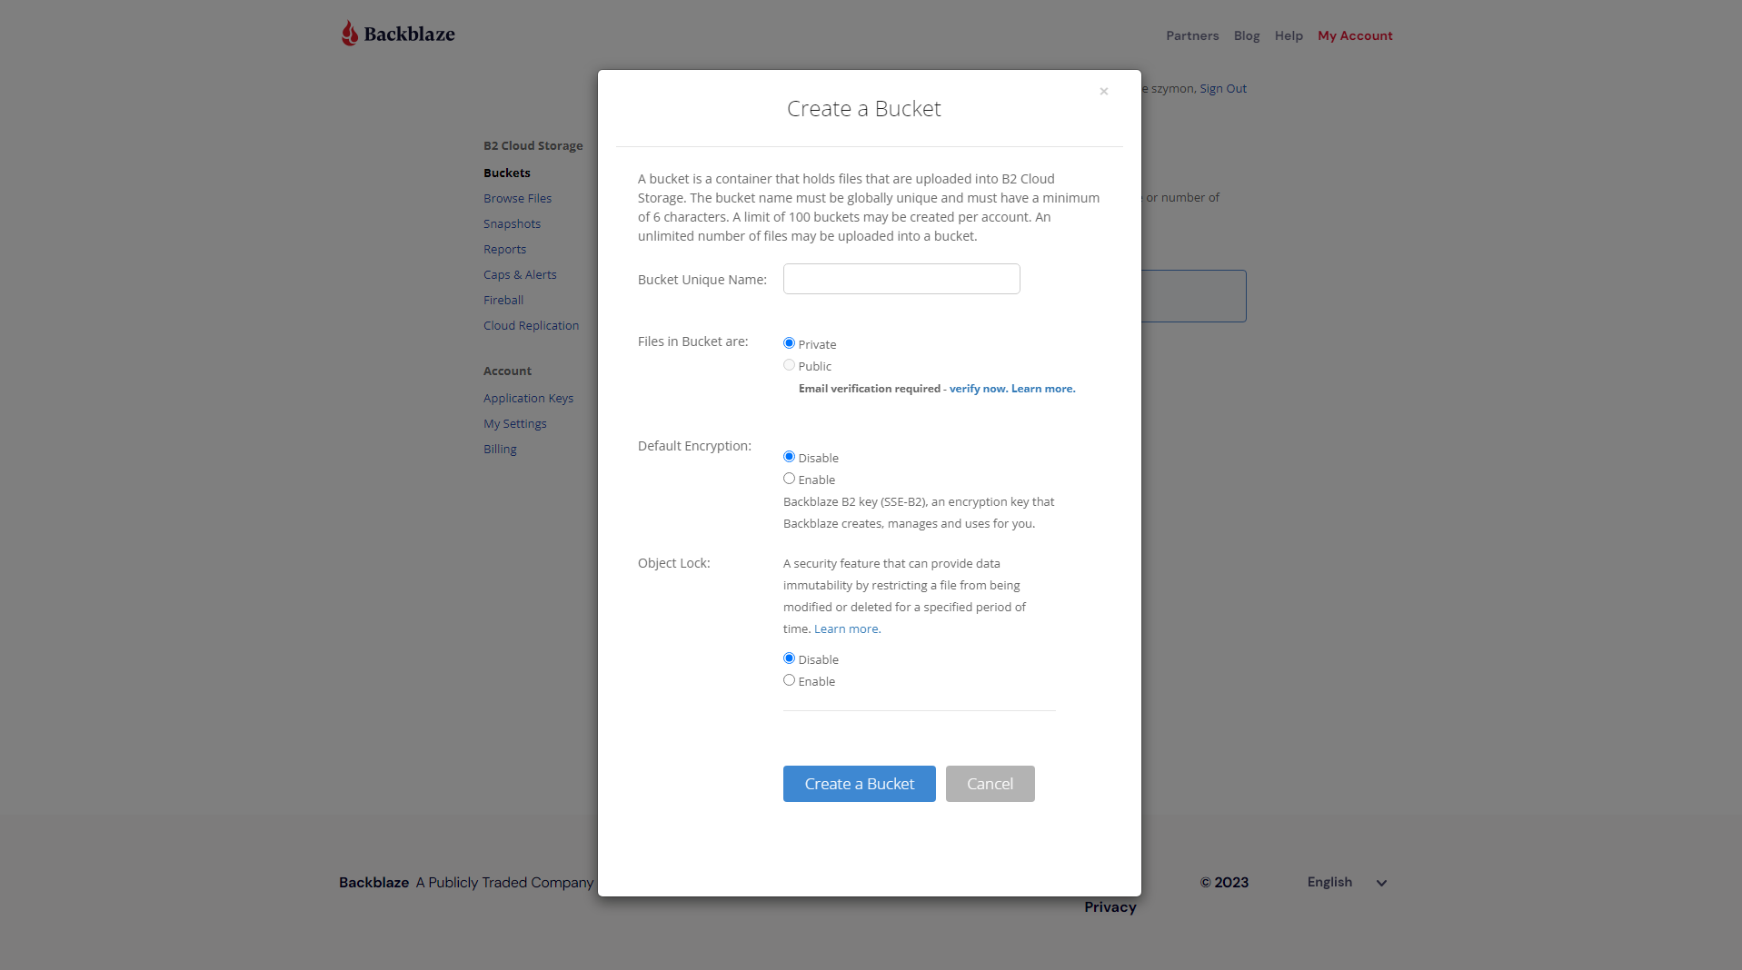Enable Default Encryption radio option

(789, 479)
